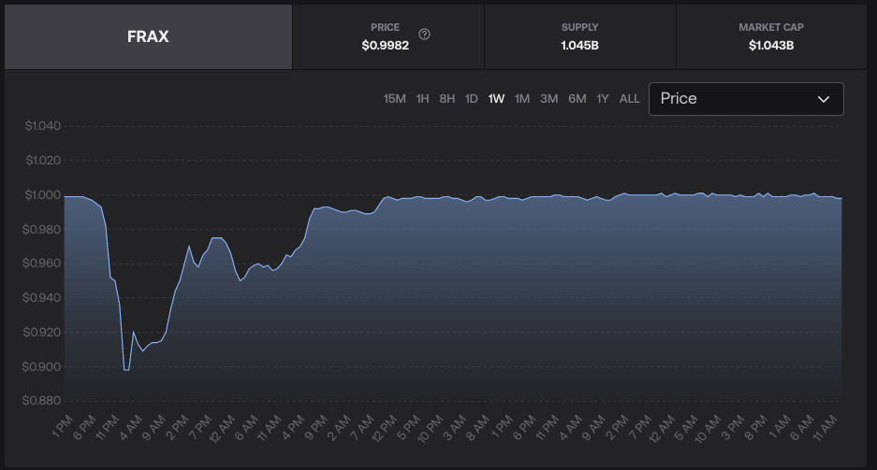Choose the 1D time range
This screenshot has height=470, width=877.
pyautogui.click(x=472, y=99)
